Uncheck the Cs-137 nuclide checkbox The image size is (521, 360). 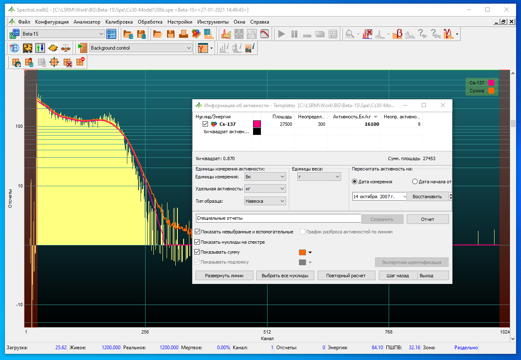pos(206,124)
